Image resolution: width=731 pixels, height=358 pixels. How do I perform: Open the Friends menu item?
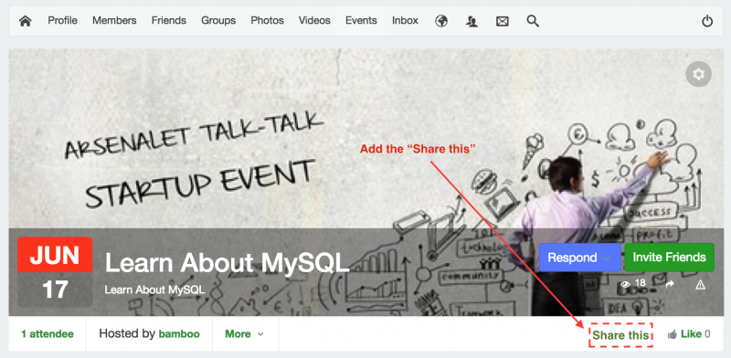[x=169, y=20]
